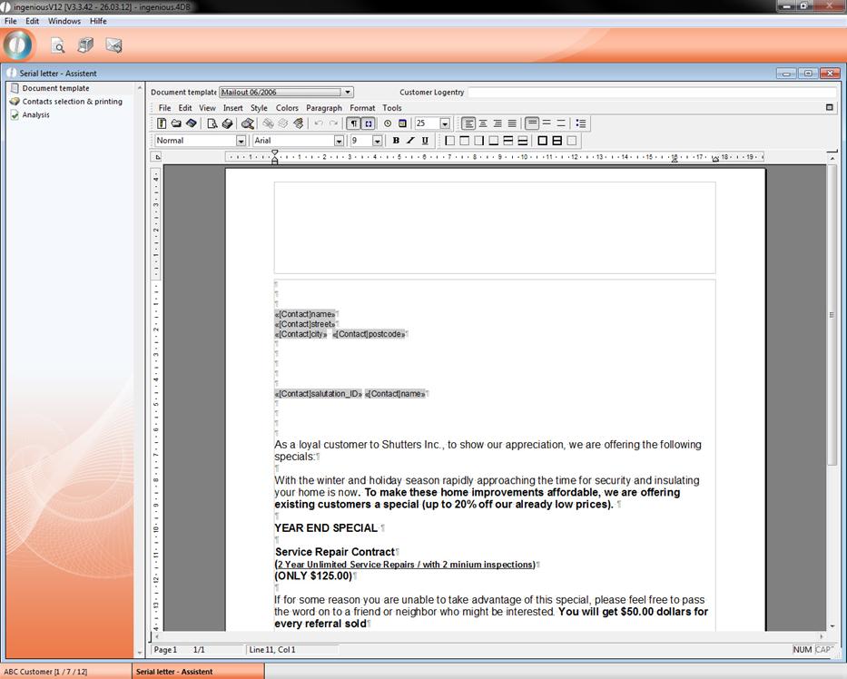
Task: Click the send mail envelope icon
Action: click(x=113, y=45)
